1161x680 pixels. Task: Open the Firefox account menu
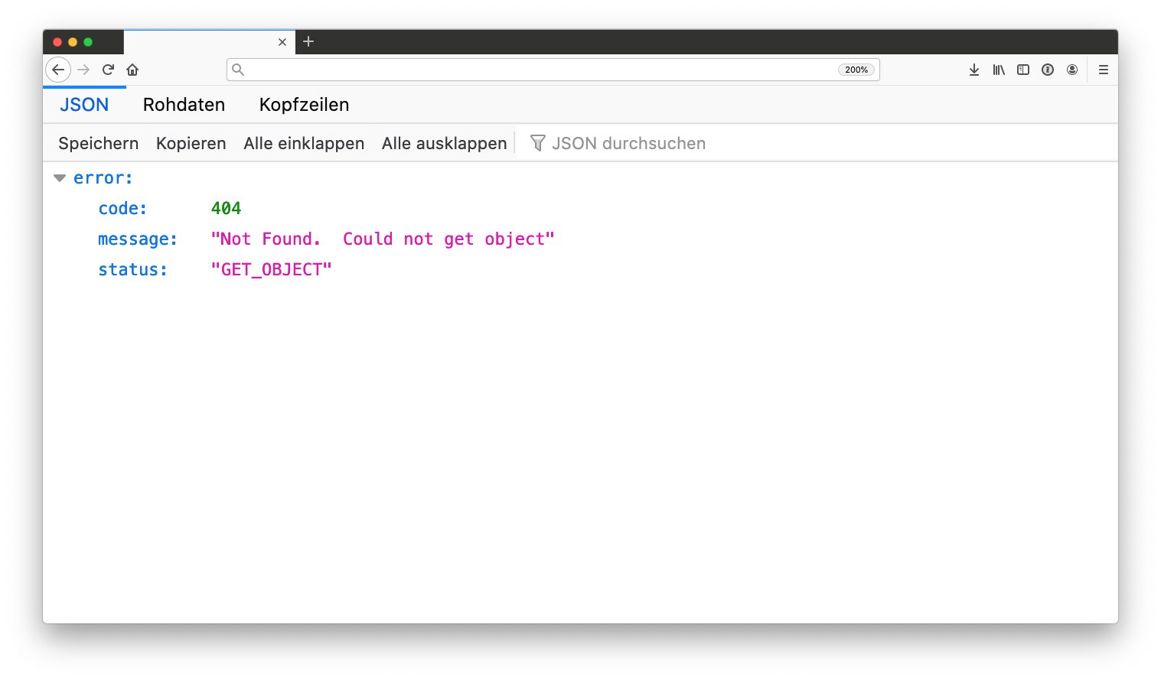point(1072,70)
